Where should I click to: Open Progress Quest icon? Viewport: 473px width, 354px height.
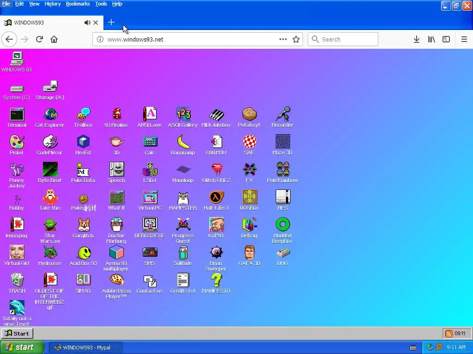[183, 231]
